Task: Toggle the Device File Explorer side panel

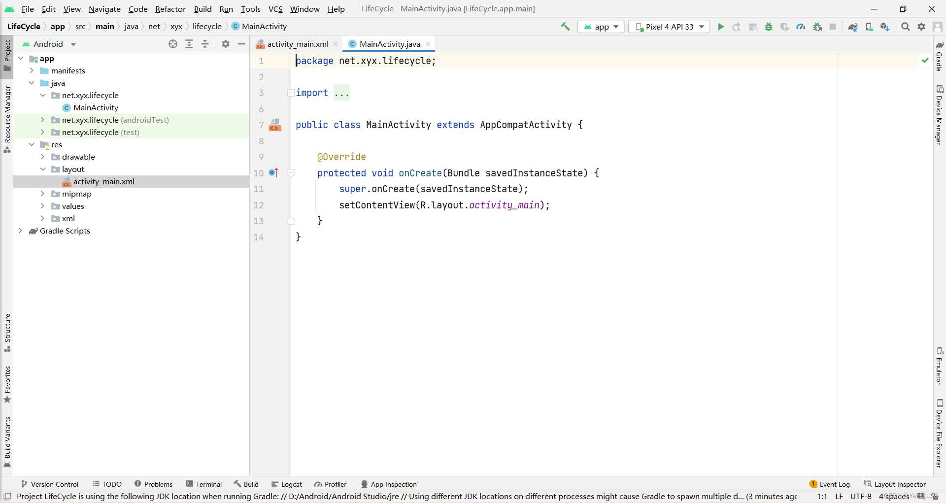Action: point(940,434)
